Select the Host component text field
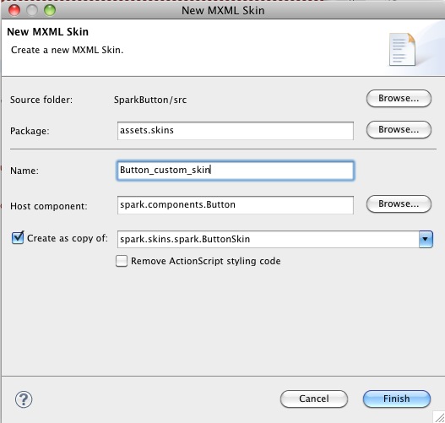Screen dimensions: 445x423 (x=236, y=205)
